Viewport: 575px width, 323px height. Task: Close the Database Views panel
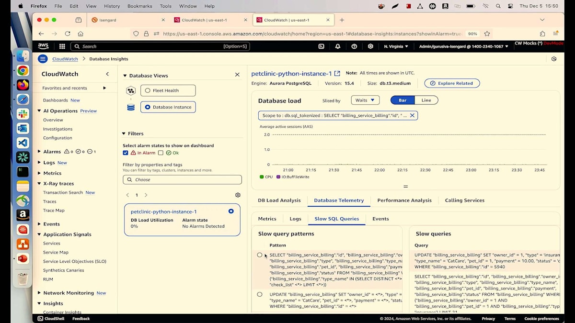coord(237,75)
